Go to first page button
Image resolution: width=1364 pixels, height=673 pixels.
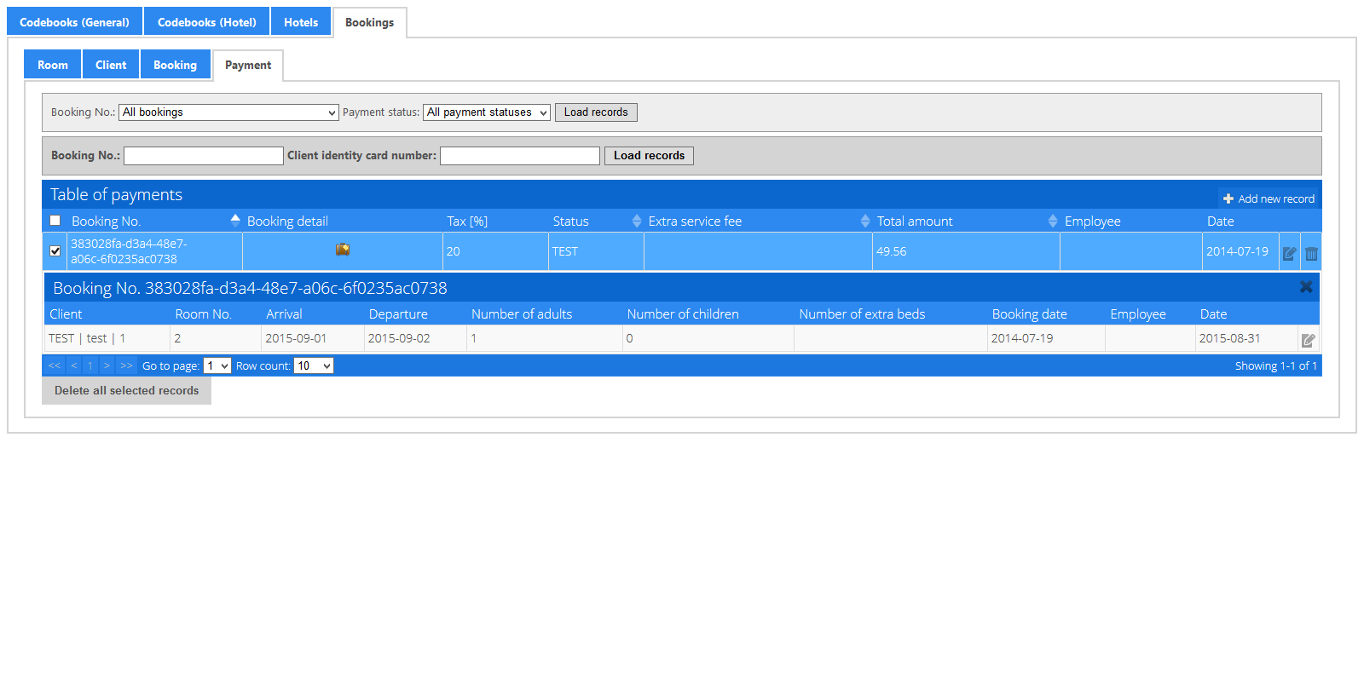click(55, 365)
